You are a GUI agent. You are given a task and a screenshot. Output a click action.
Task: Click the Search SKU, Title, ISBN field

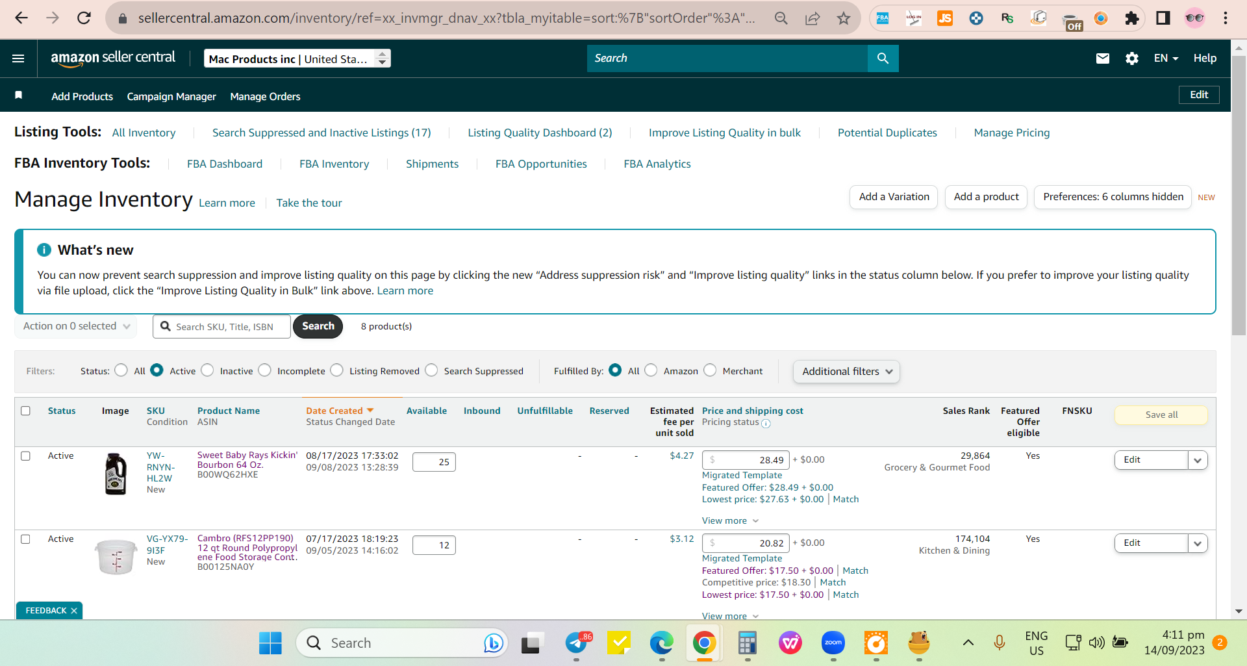tap(221, 326)
